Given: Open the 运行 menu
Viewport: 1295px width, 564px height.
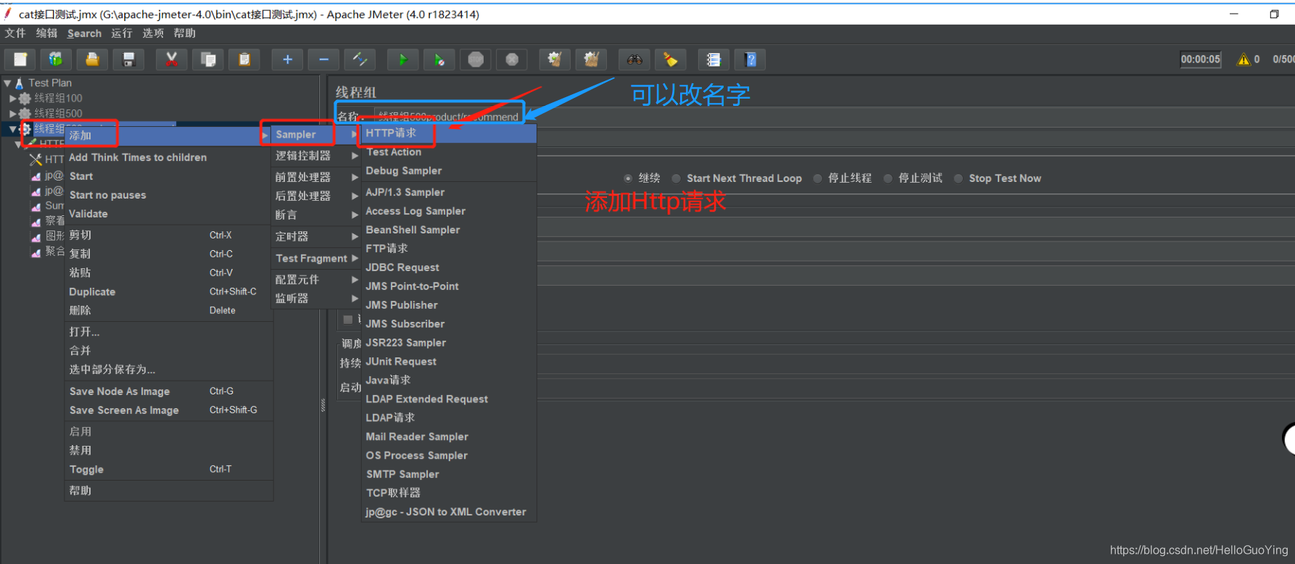Looking at the screenshot, I should pyautogui.click(x=122, y=33).
